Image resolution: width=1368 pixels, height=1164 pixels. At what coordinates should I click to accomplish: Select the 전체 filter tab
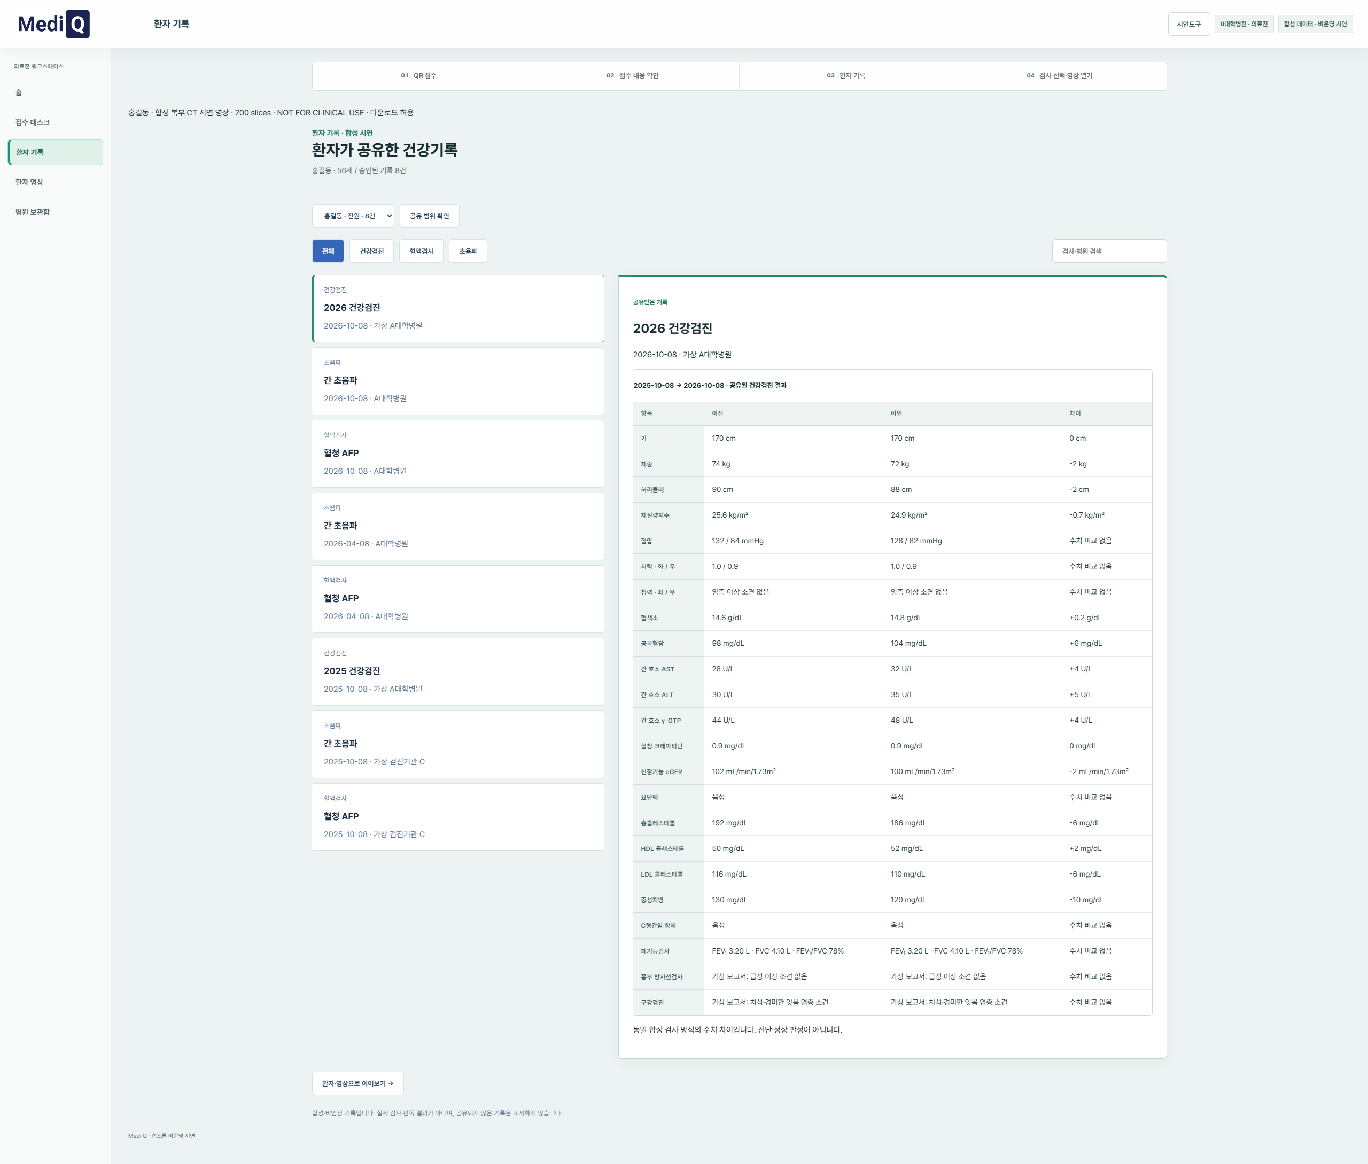click(x=328, y=252)
